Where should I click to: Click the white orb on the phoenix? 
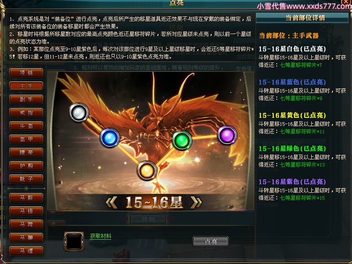tap(78, 113)
